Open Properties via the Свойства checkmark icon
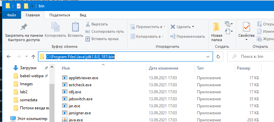 246,28
